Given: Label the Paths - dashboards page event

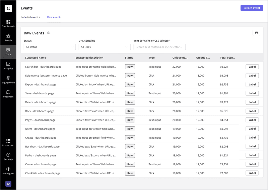Looking at the screenshot, I should point(252,155).
